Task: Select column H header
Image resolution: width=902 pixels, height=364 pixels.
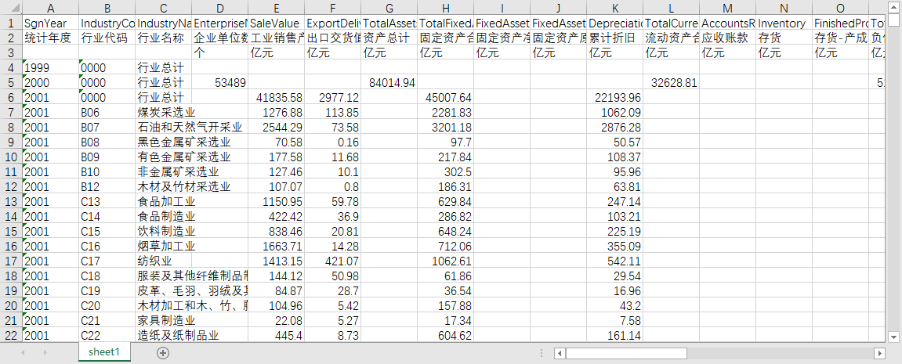Action: click(x=445, y=8)
